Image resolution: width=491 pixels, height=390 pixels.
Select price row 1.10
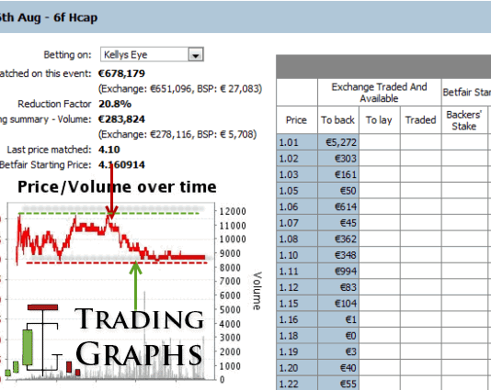(297, 255)
